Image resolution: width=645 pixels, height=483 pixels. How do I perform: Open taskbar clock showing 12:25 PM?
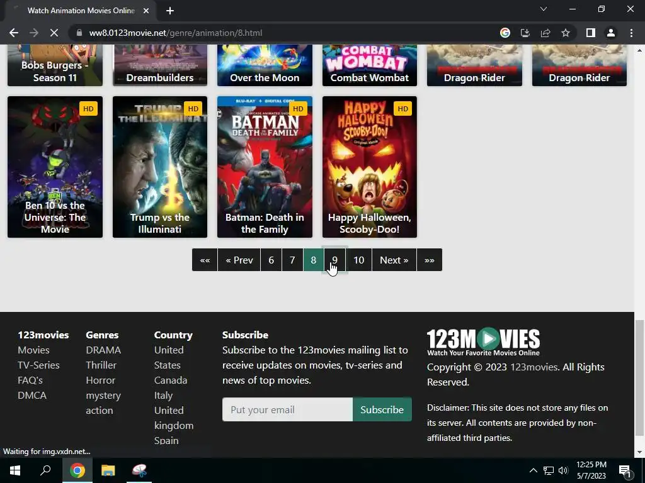click(591, 470)
